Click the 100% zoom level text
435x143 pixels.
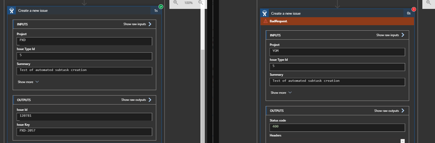point(188,3)
